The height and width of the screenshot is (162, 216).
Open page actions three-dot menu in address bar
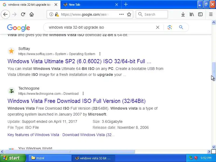click(121, 14)
